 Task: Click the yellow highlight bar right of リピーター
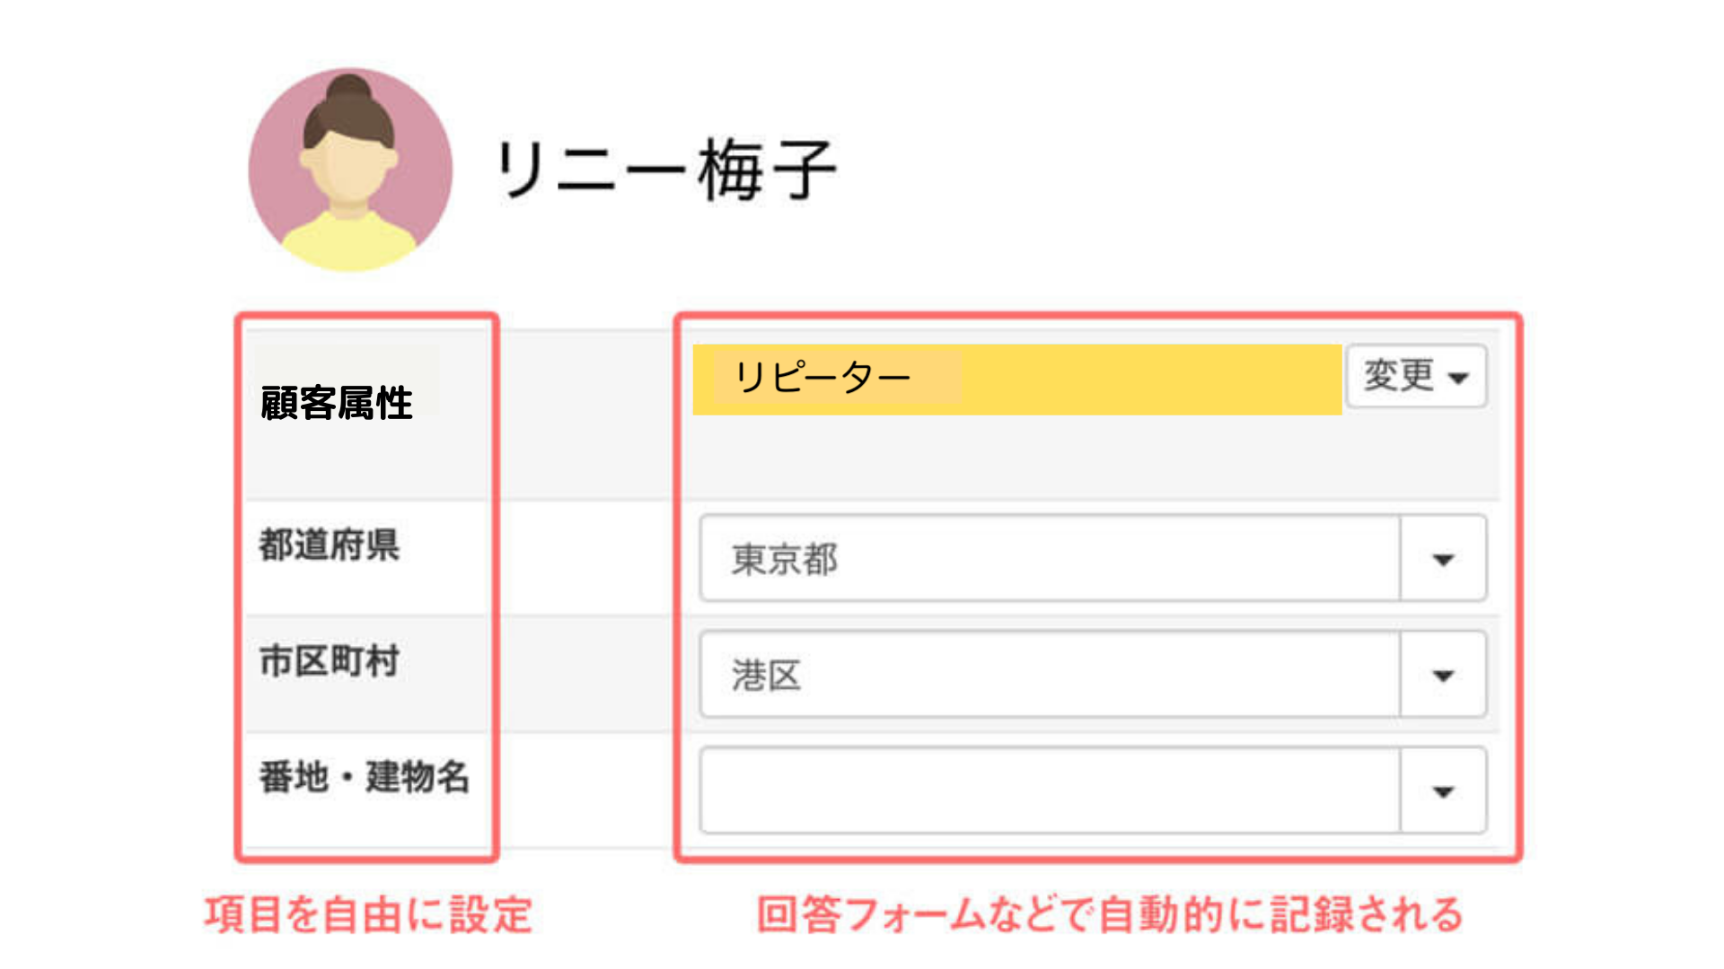pyautogui.click(x=1149, y=379)
